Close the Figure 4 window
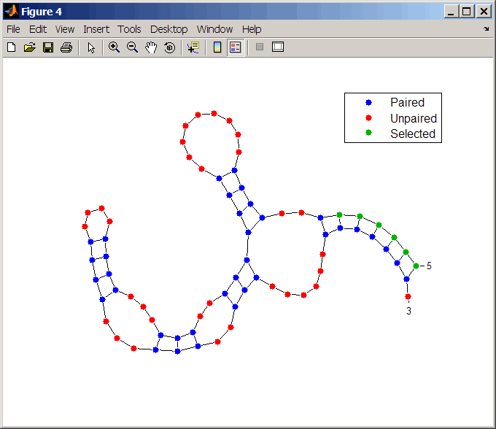496x429 pixels. pyautogui.click(x=484, y=12)
